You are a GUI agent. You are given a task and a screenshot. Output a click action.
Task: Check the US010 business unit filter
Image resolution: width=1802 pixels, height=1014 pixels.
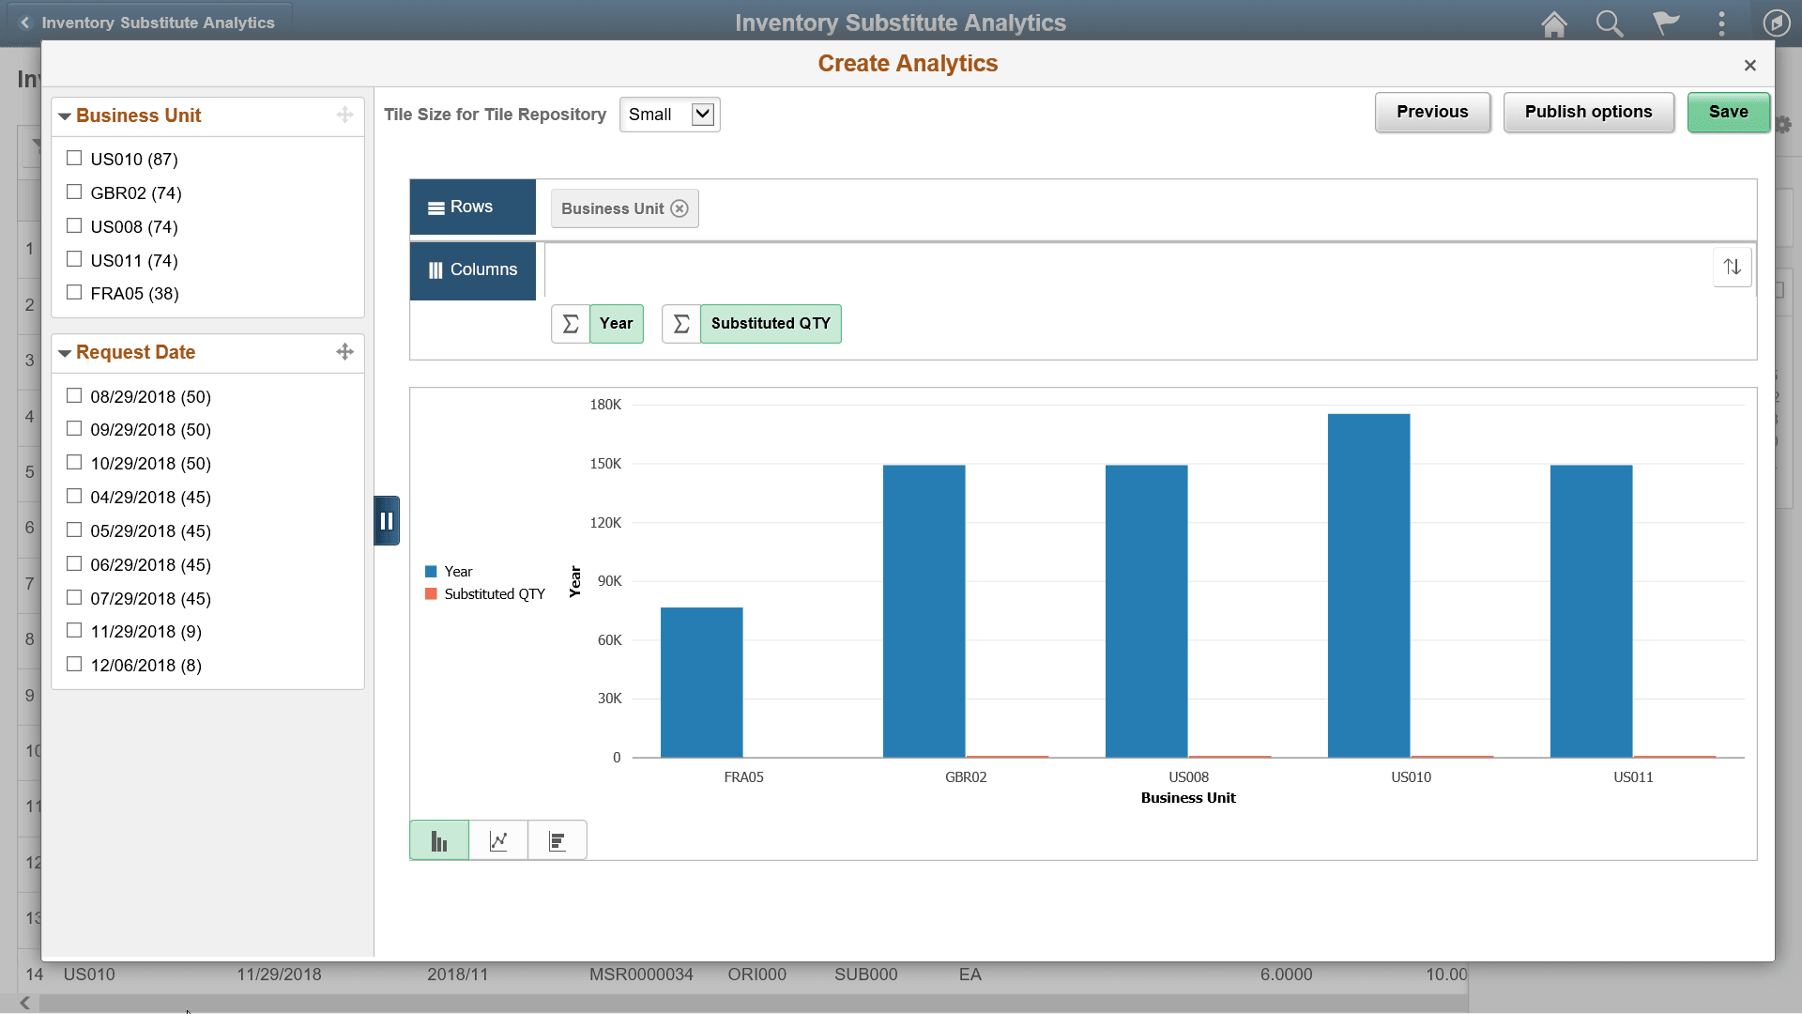(x=74, y=158)
